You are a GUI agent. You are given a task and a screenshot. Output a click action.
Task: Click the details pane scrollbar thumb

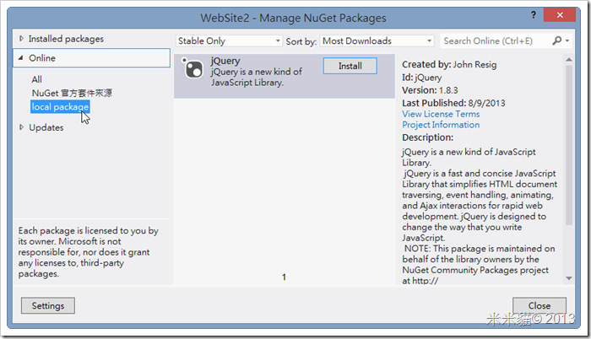click(569, 145)
